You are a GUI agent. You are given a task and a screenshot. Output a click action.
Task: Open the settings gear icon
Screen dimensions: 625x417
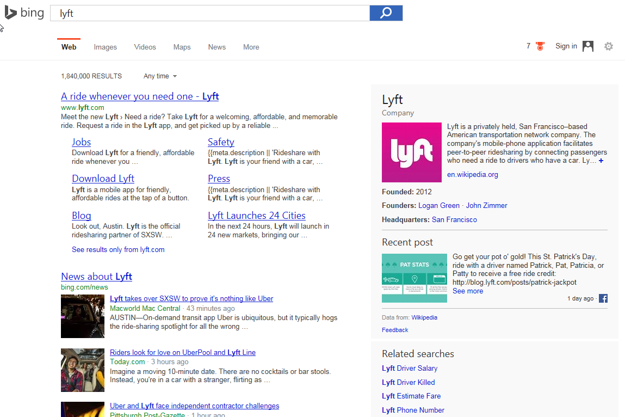point(609,46)
